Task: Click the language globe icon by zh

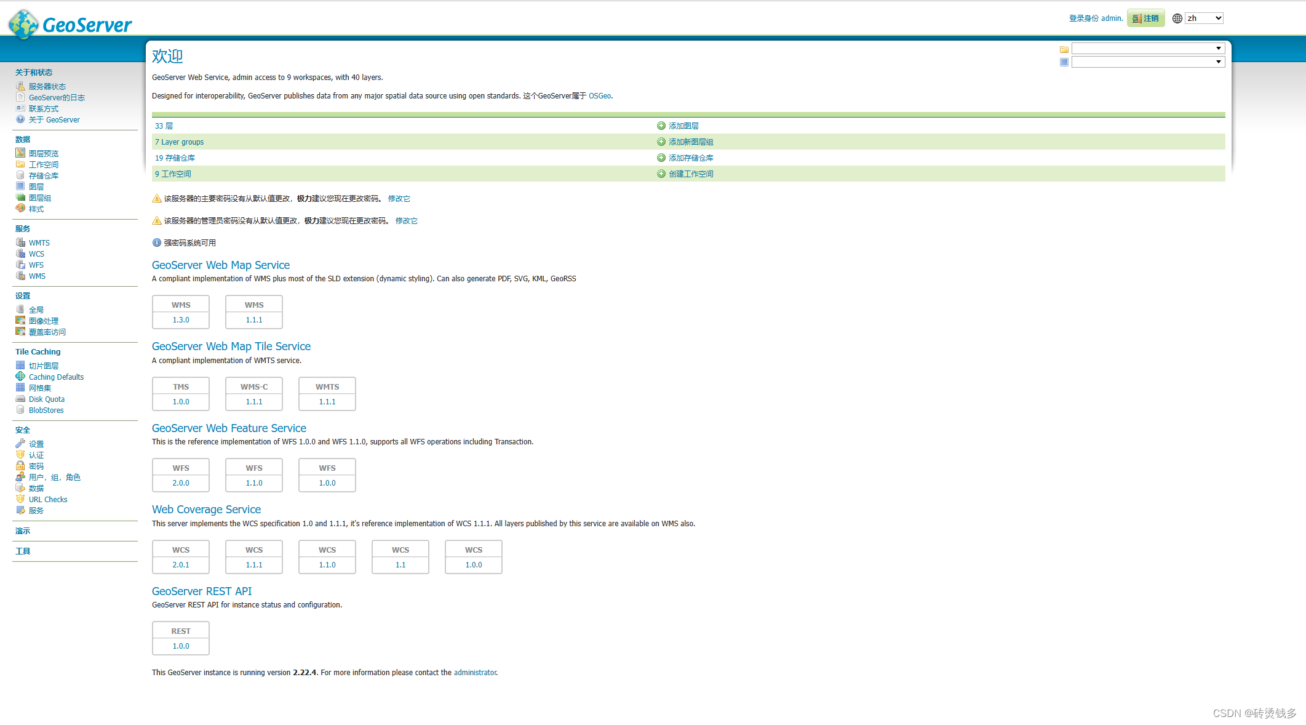Action: click(1177, 18)
